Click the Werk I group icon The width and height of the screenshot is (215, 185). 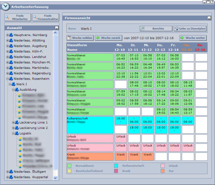pyautogui.click(x=14, y=84)
